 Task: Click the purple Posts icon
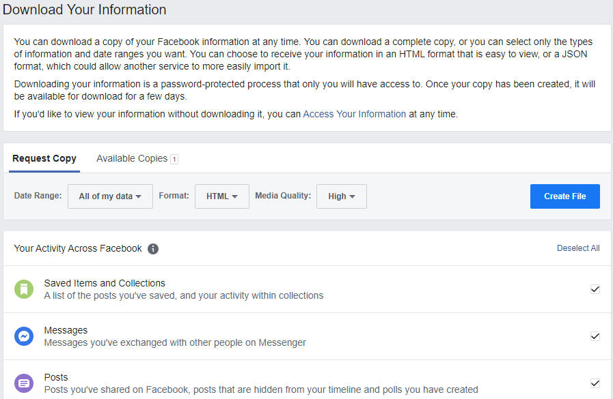pyautogui.click(x=24, y=383)
